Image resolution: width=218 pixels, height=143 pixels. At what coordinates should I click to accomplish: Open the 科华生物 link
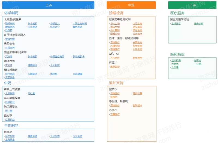(x=138, y=46)
